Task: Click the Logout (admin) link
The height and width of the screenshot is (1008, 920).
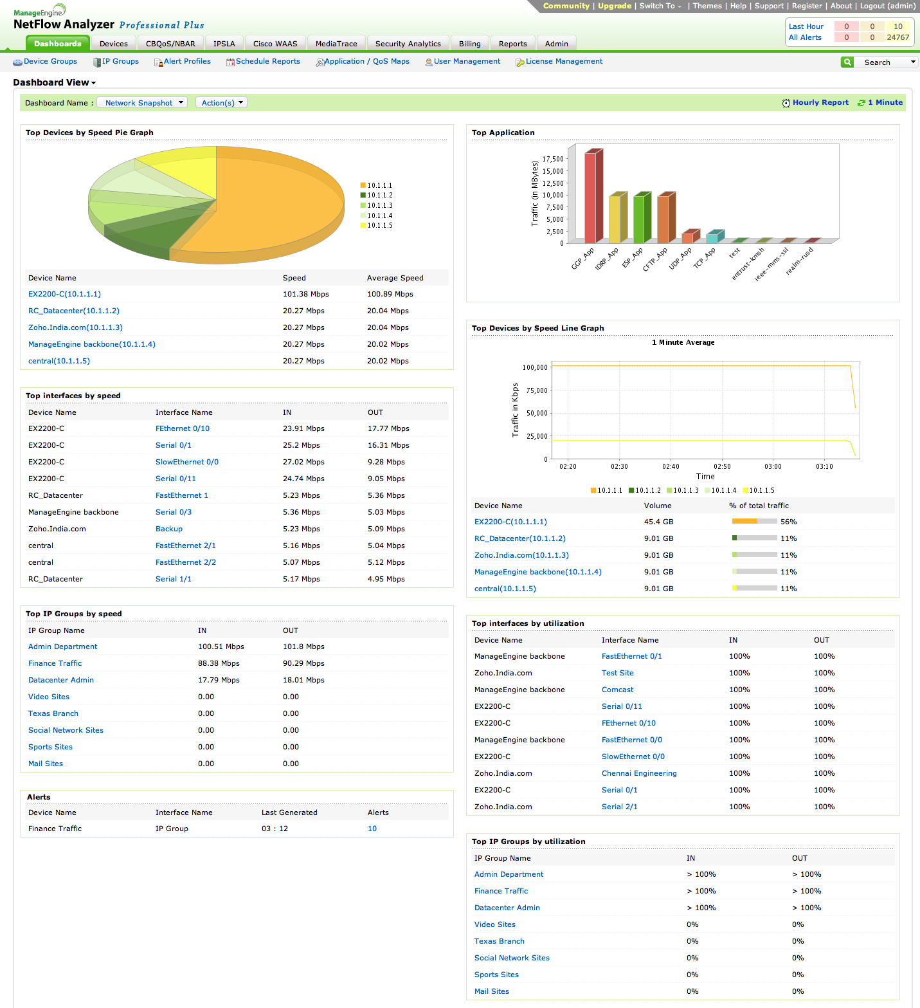Action: pyautogui.click(x=888, y=6)
